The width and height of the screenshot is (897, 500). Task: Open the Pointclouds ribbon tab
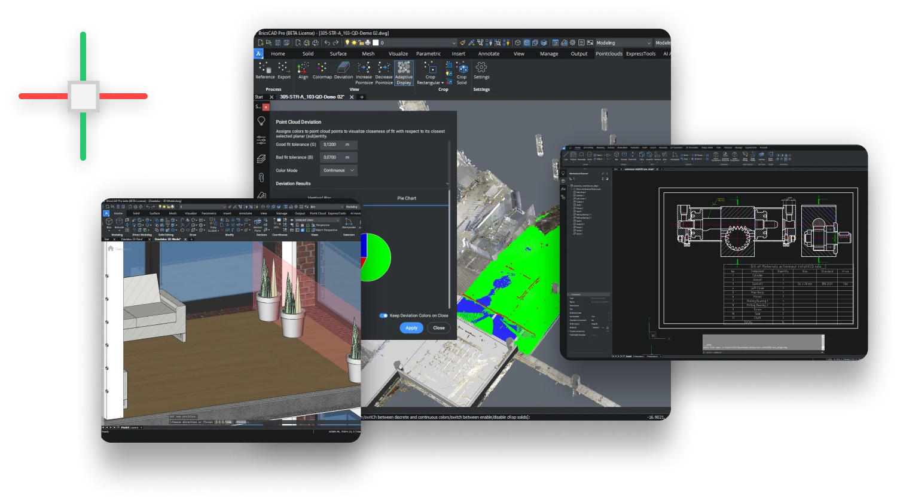tap(609, 54)
